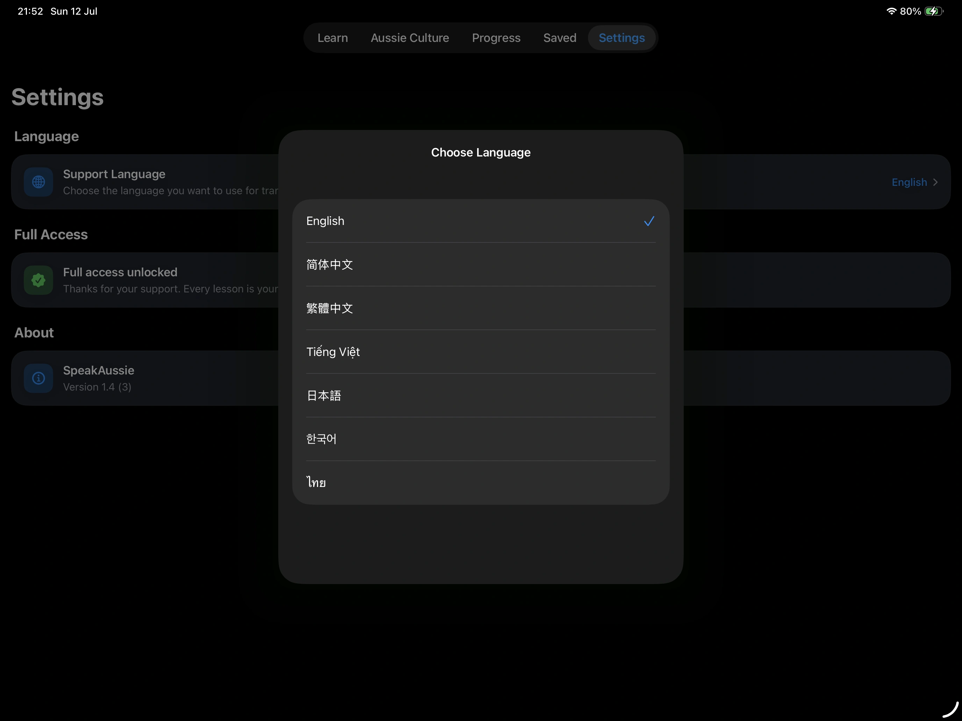Tap the 80% battery percentage
Screen dimensions: 962x721
pos(910,11)
